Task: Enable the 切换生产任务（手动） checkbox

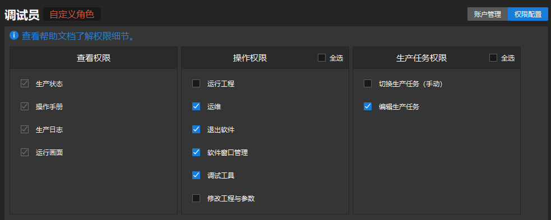Action: pos(368,83)
